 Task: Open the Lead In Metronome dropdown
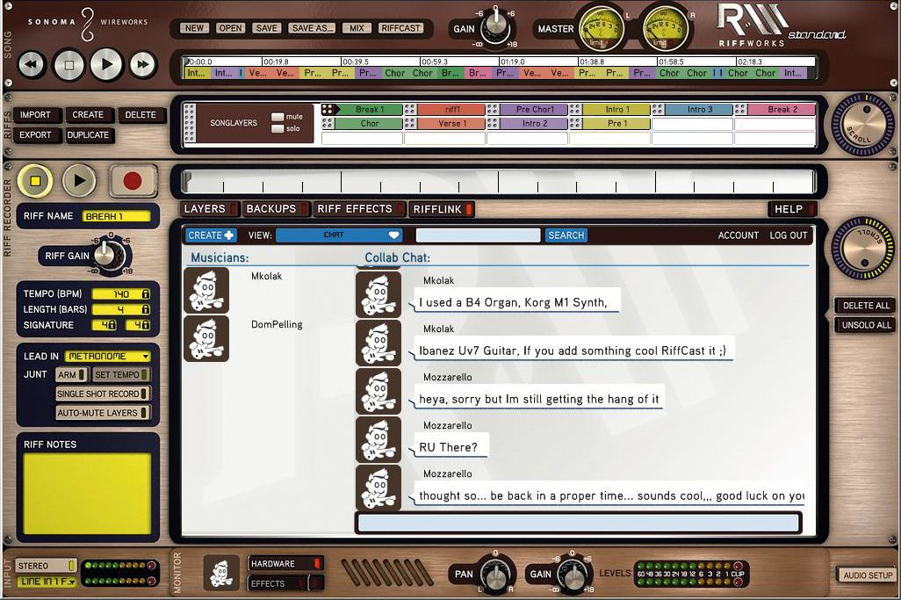pyautogui.click(x=108, y=357)
